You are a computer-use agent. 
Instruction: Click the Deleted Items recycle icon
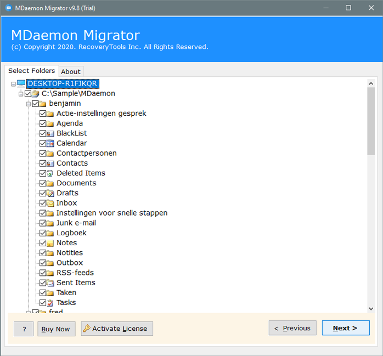pyautogui.click(x=50, y=173)
